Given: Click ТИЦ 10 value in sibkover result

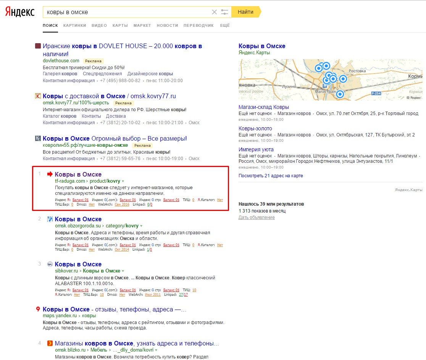Looking at the screenshot, I should click(x=194, y=290).
